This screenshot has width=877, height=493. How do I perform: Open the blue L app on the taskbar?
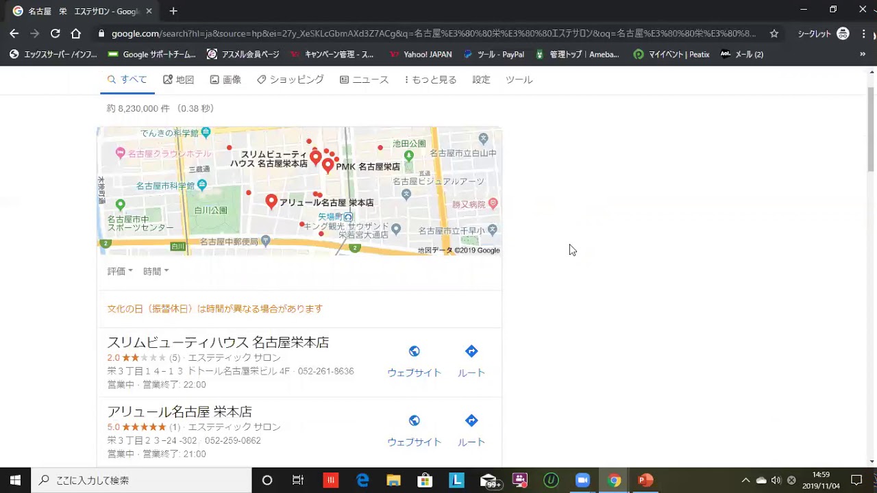pos(456,480)
